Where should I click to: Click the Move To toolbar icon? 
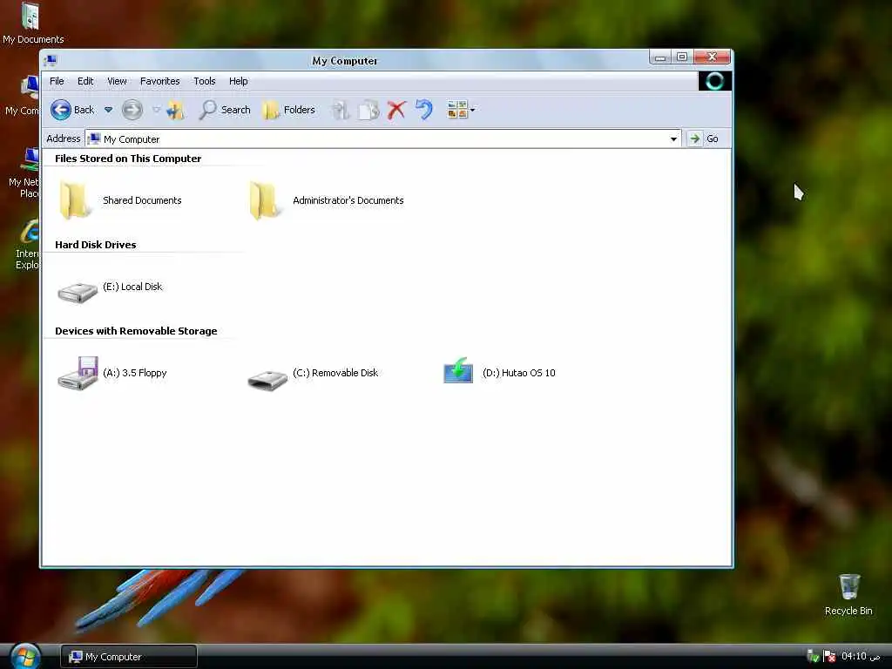point(341,110)
